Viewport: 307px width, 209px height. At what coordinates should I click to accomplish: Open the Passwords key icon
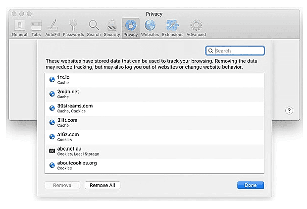[x=73, y=27]
